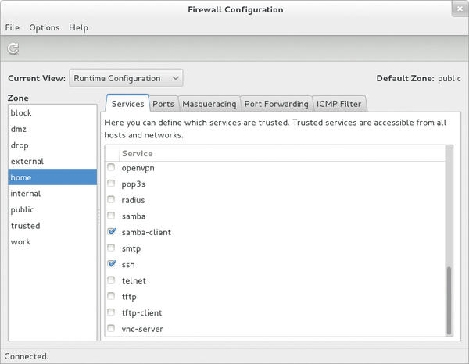Image resolution: width=469 pixels, height=364 pixels.
Task: Open the Port Forwarding tab
Action: [x=277, y=104]
